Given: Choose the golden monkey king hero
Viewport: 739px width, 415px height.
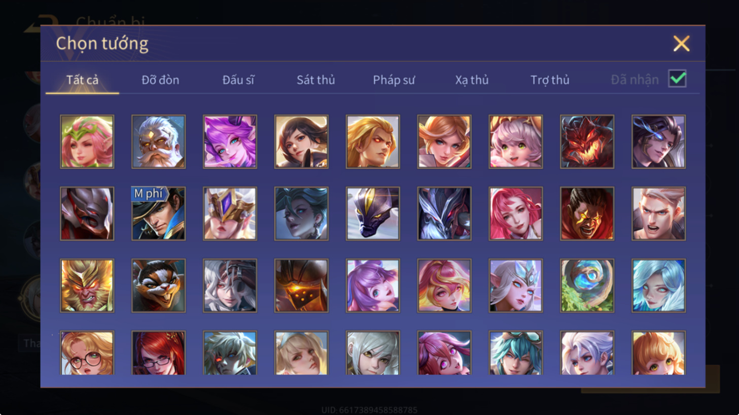Looking at the screenshot, I should click(x=87, y=285).
